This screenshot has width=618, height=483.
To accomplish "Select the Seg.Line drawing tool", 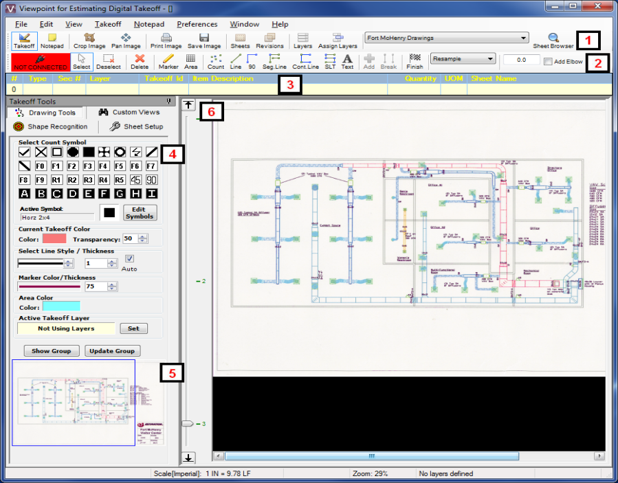I will pyautogui.click(x=274, y=62).
